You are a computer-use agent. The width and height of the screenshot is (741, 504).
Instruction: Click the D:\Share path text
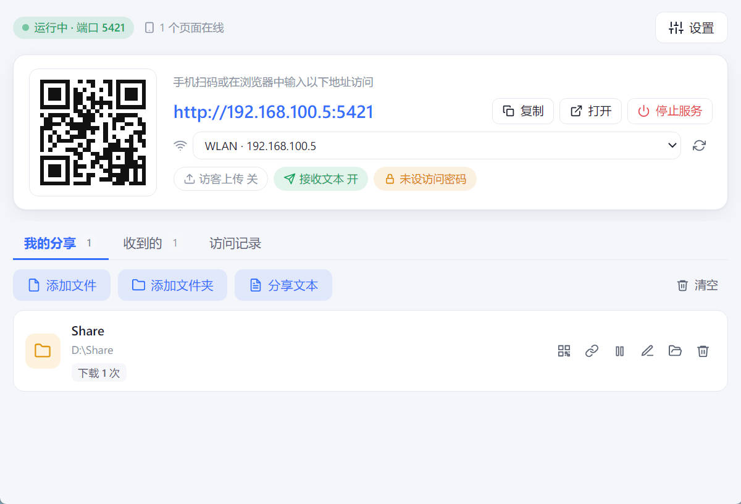93,350
